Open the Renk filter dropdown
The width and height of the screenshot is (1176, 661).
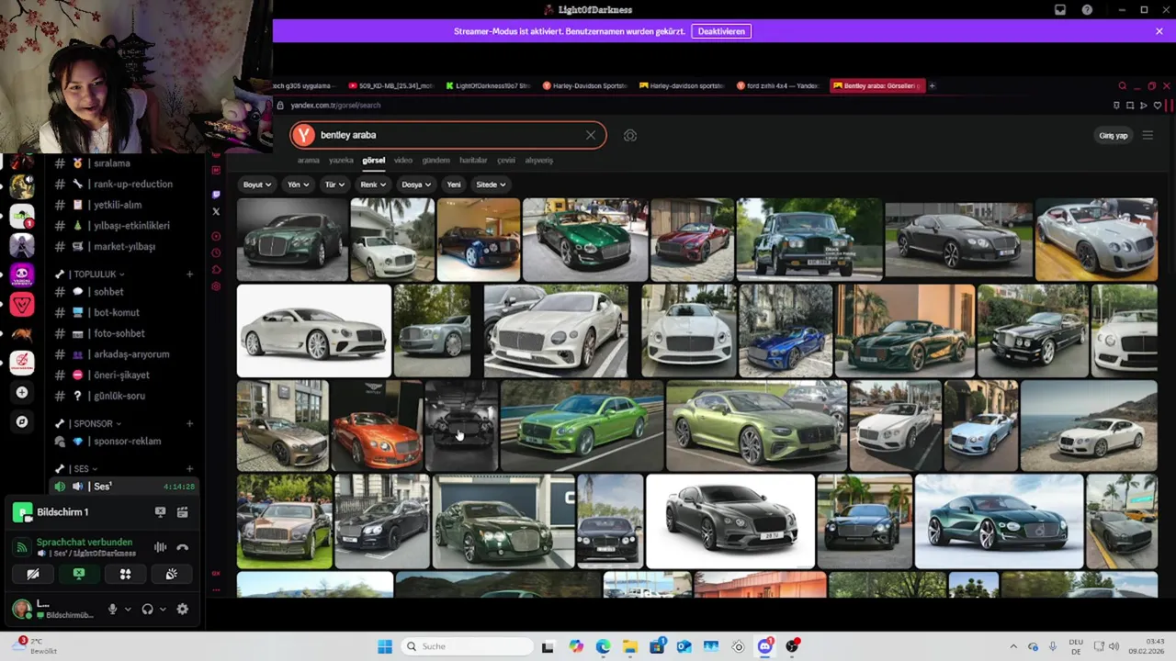pyautogui.click(x=373, y=185)
